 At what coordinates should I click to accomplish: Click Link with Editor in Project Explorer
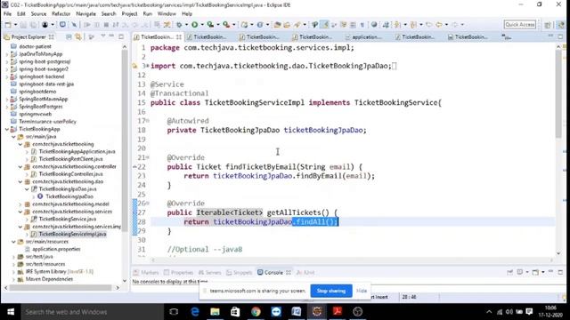click(78, 36)
